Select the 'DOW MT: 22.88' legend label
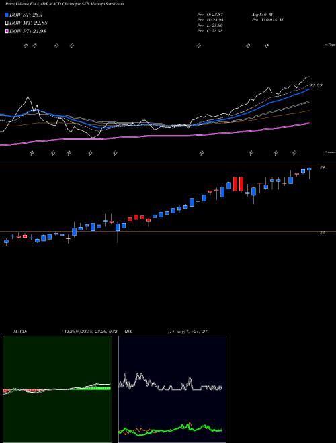 (x=28, y=23)
